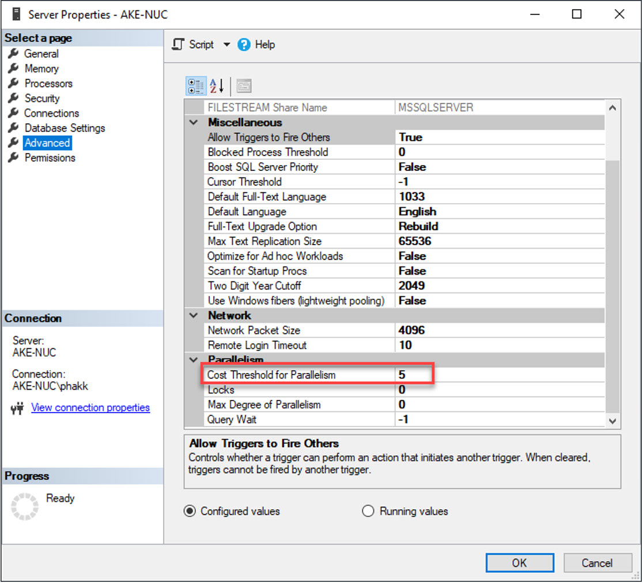Collapse the Miscellaneous section

[194, 123]
